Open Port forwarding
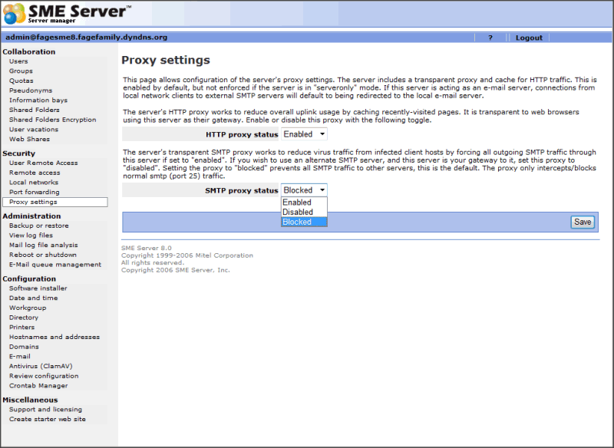 pyautogui.click(x=34, y=192)
